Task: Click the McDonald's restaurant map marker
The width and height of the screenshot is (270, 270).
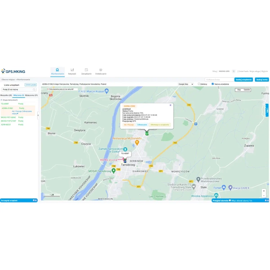Action: [137, 143]
